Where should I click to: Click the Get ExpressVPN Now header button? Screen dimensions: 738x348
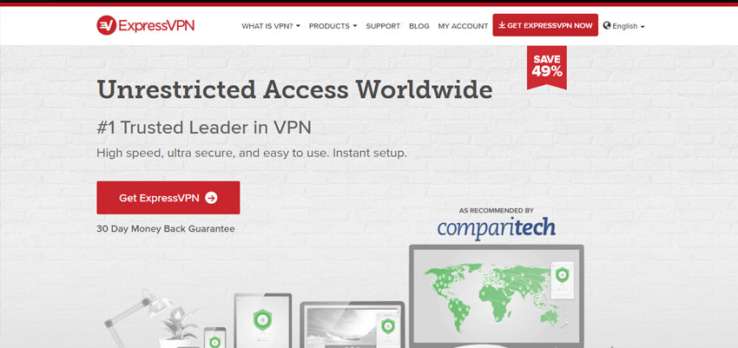coord(545,25)
